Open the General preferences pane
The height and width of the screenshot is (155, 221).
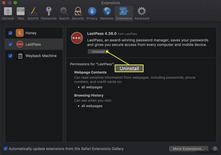pos(8,14)
